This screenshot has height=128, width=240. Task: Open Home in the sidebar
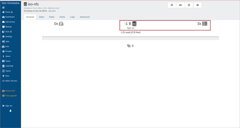(7, 12)
